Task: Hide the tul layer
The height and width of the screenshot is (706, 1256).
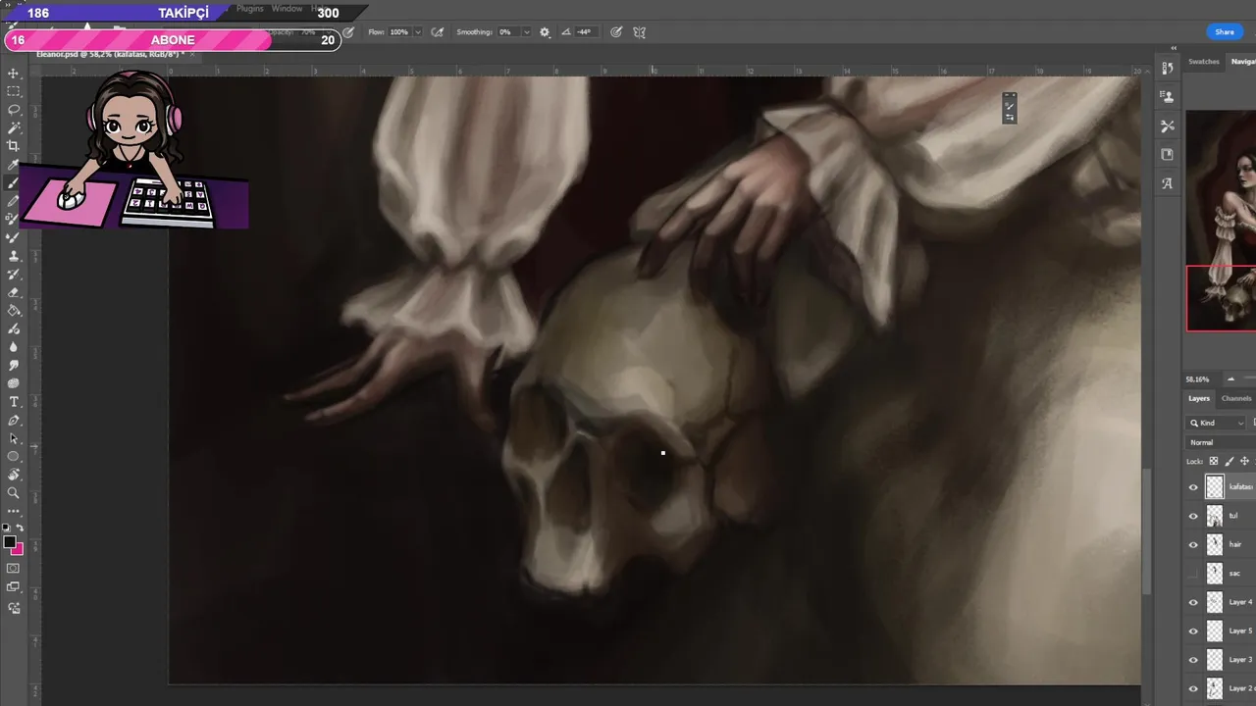Action: (x=1193, y=516)
